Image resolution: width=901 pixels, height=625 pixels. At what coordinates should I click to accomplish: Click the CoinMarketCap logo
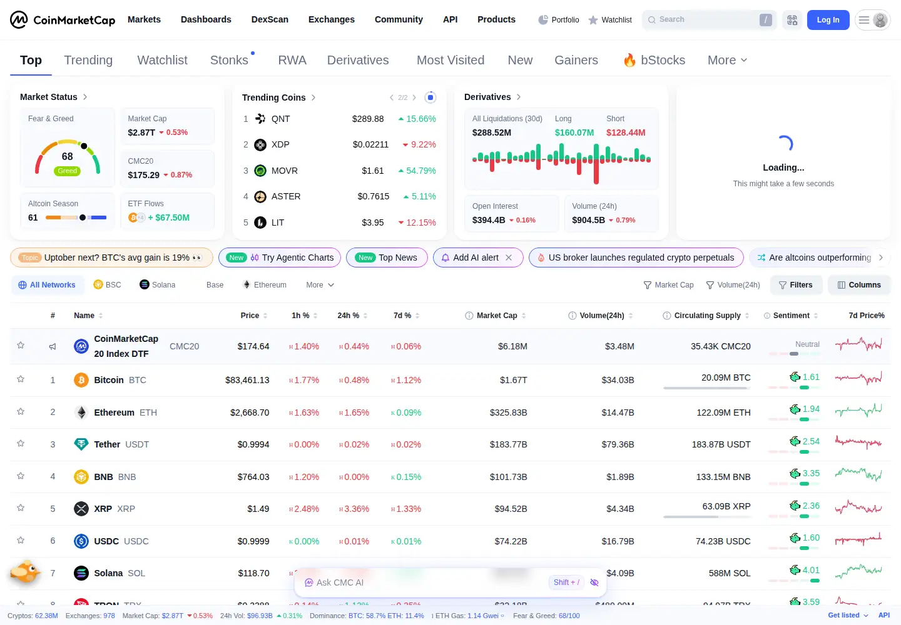tap(63, 20)
